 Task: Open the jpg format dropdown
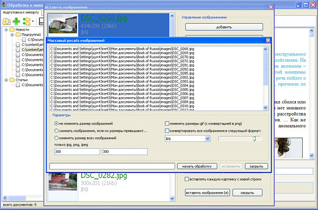point(207,139)
